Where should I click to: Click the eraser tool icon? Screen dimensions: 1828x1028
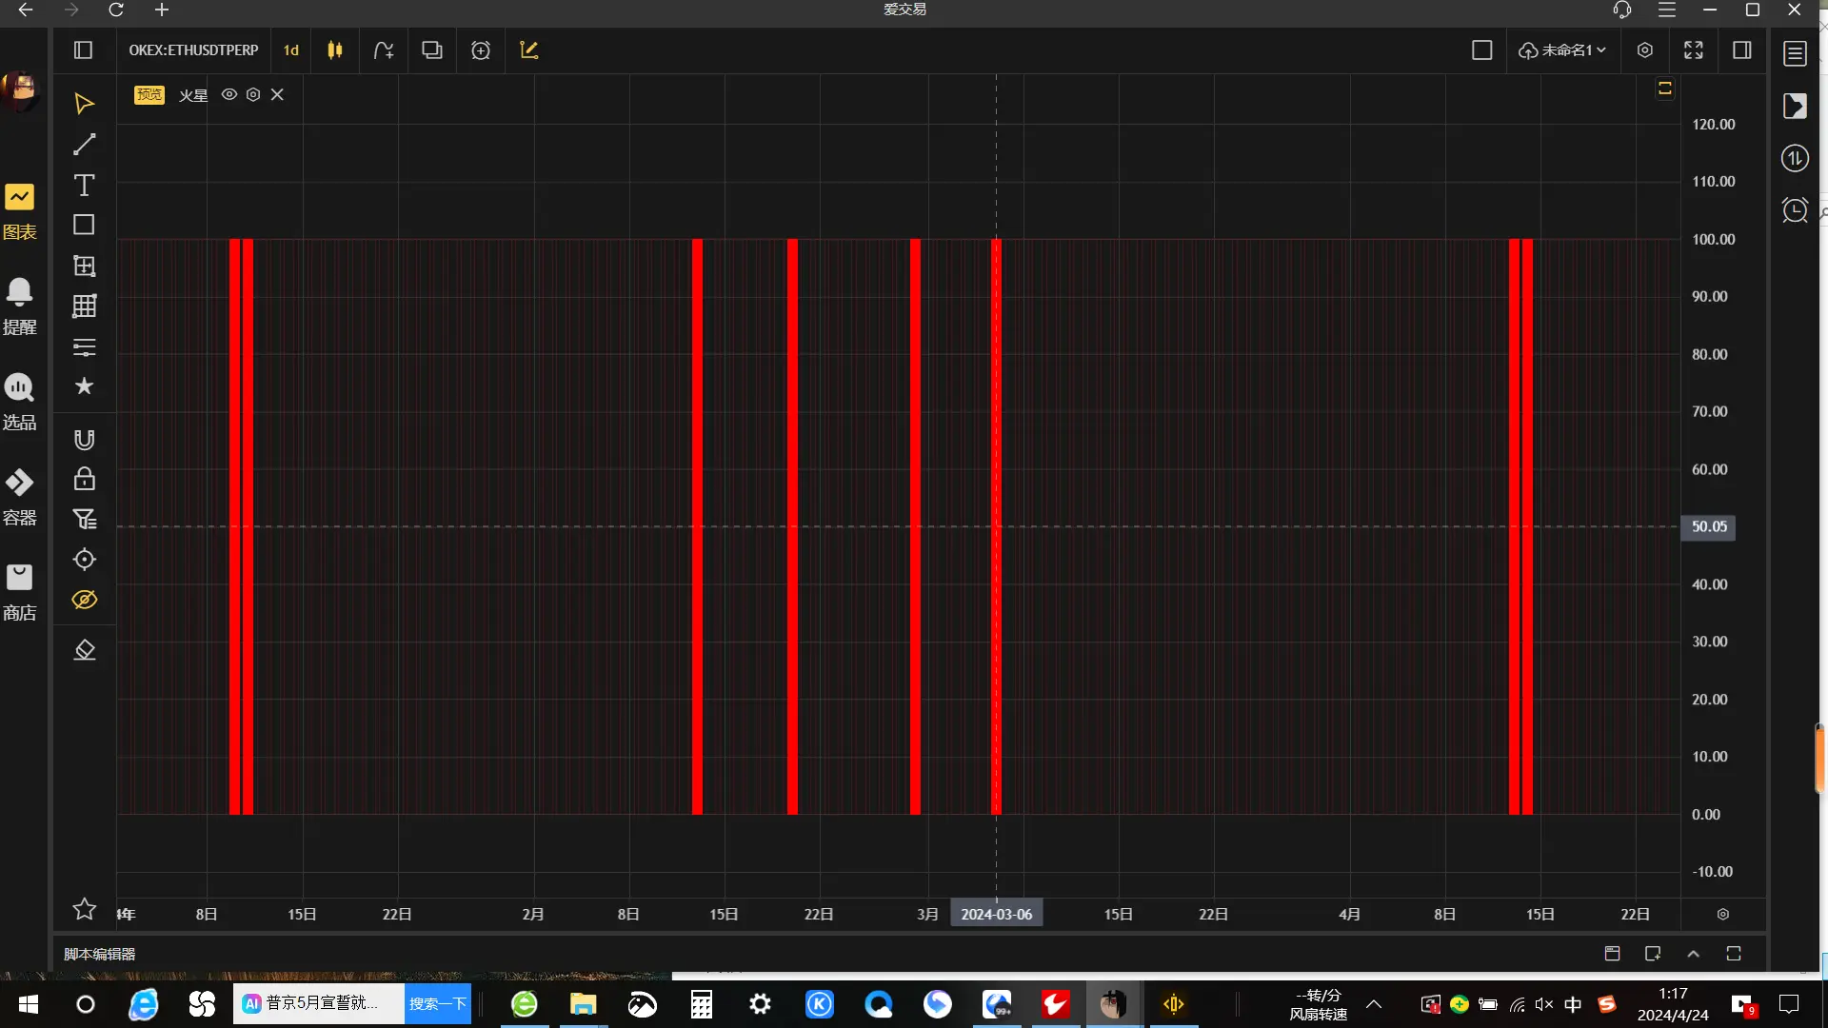[x=84, y=650]
